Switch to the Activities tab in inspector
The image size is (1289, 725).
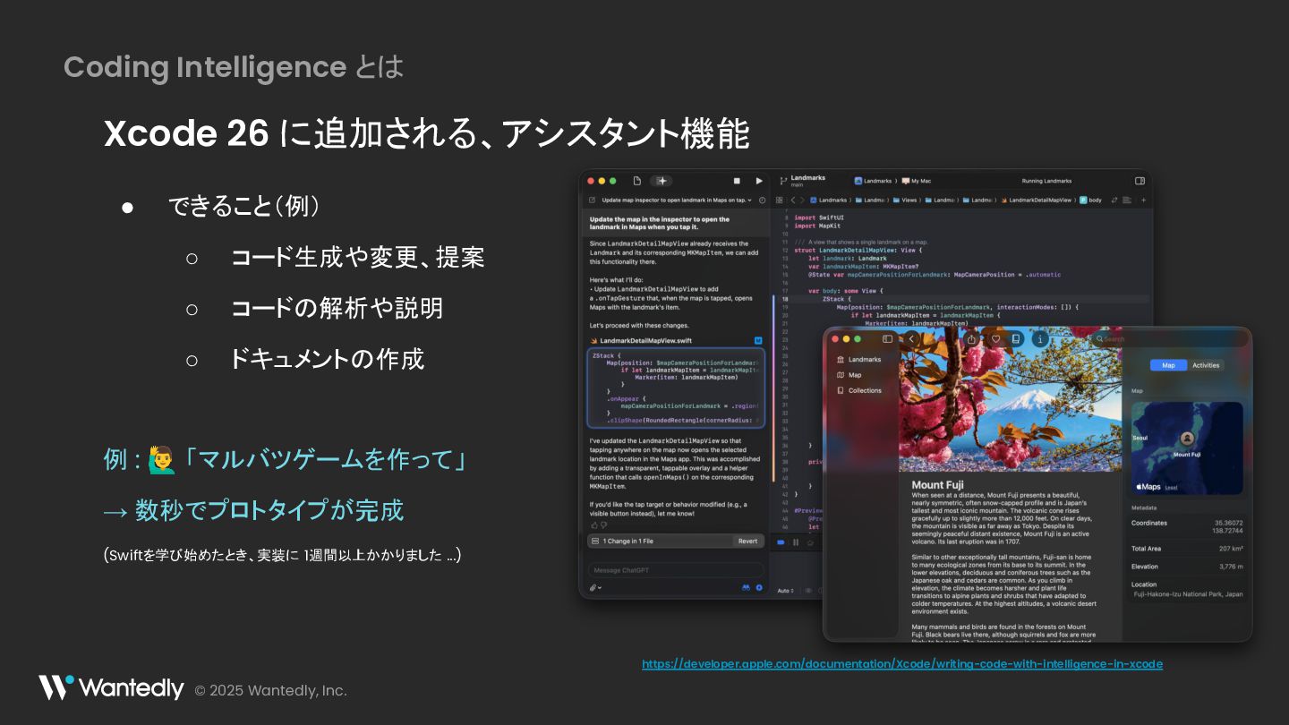click(1206, 365)
